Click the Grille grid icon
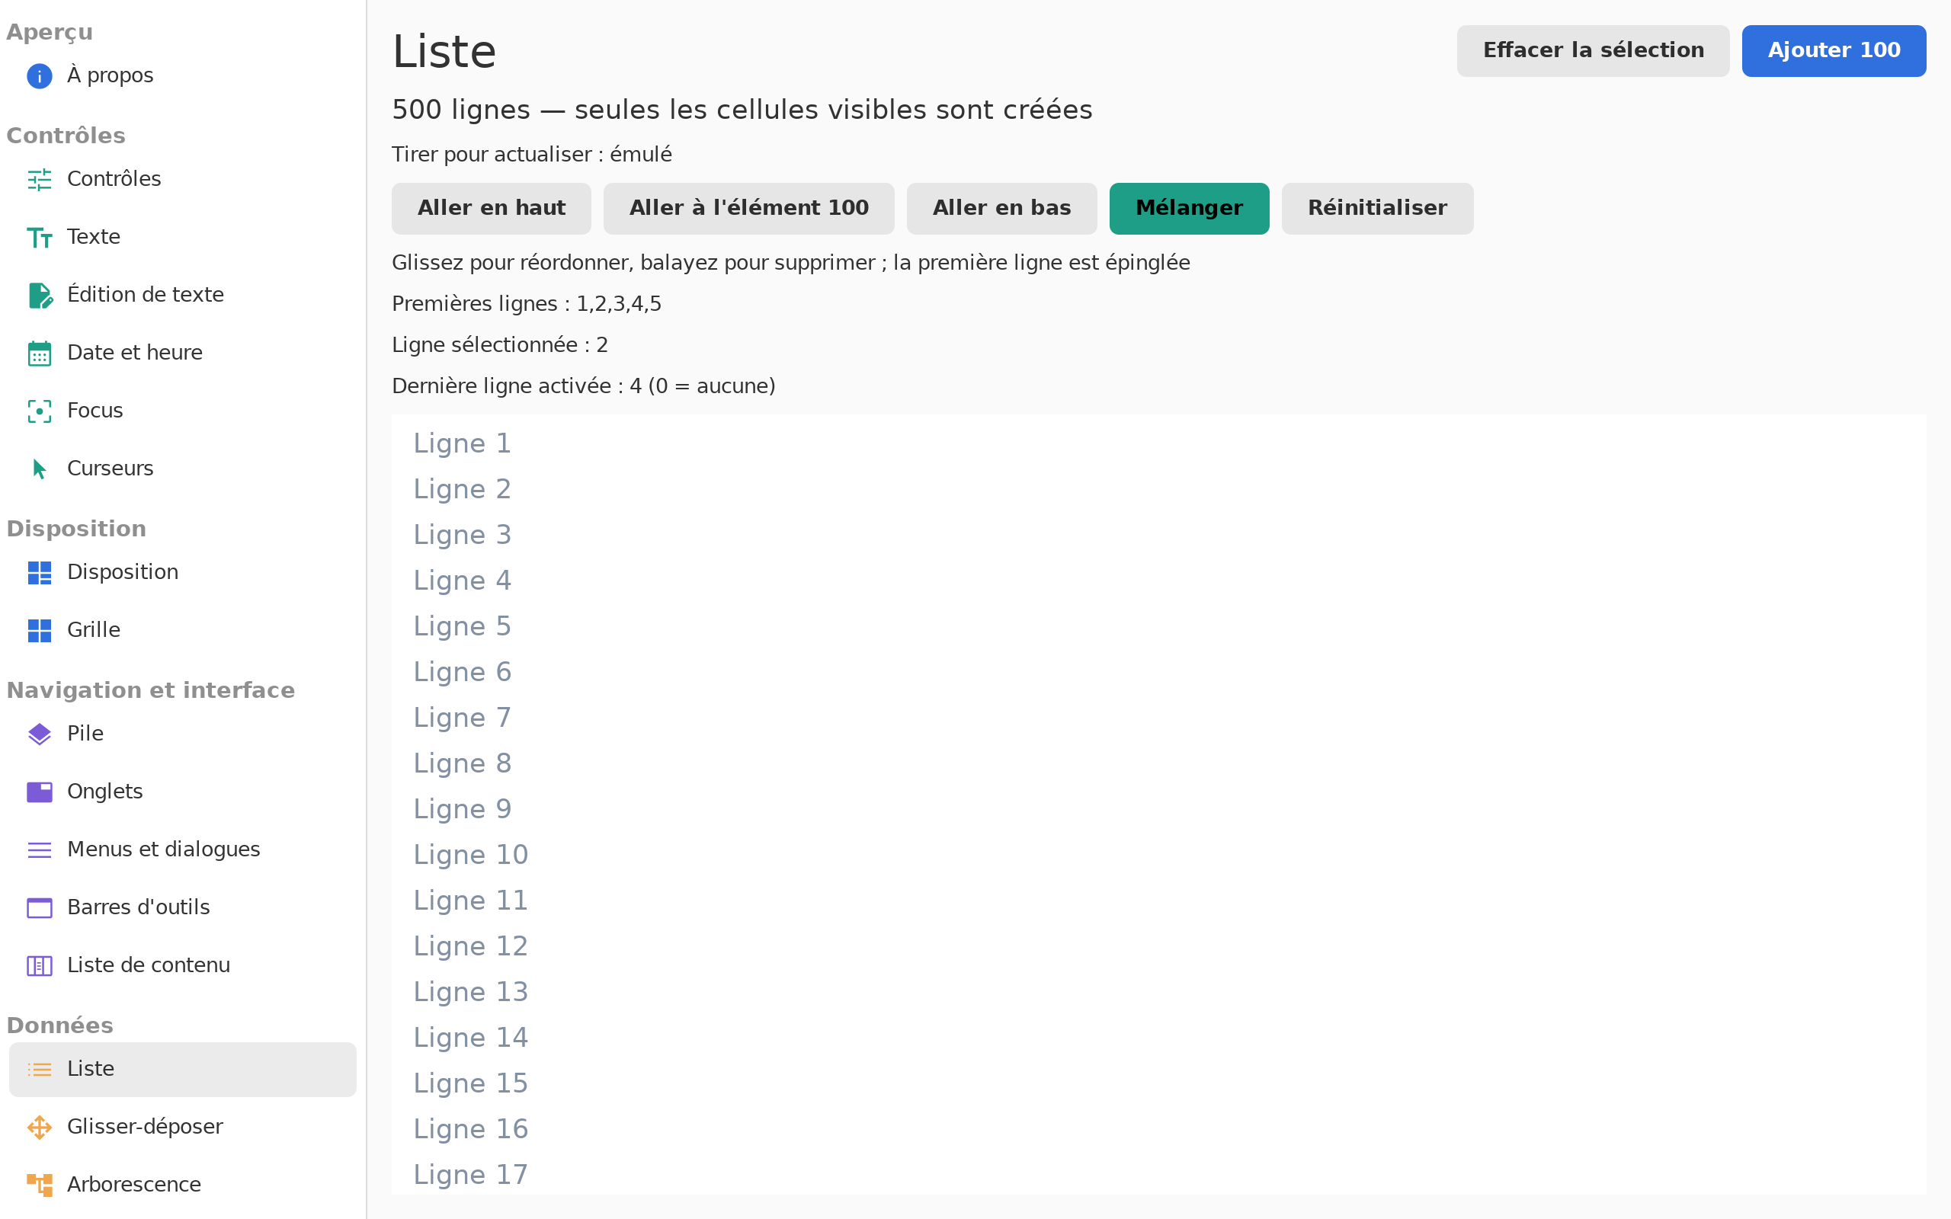1951x1219 pixels. [x=40, y=631]
